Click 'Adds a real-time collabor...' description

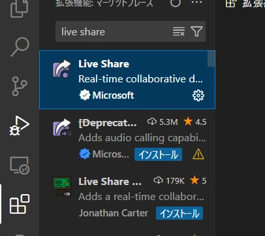coord(141,197)
